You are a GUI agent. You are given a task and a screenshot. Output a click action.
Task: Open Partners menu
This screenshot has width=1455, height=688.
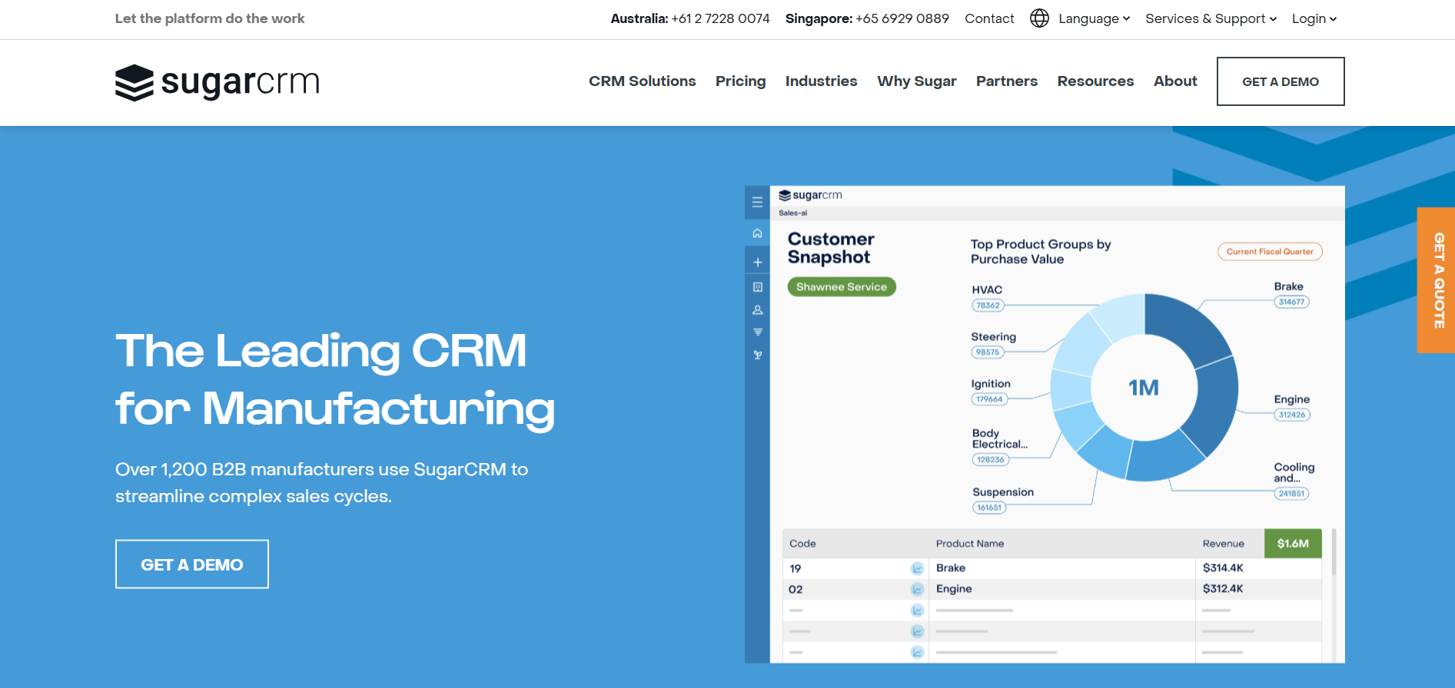click(1006, 81)
